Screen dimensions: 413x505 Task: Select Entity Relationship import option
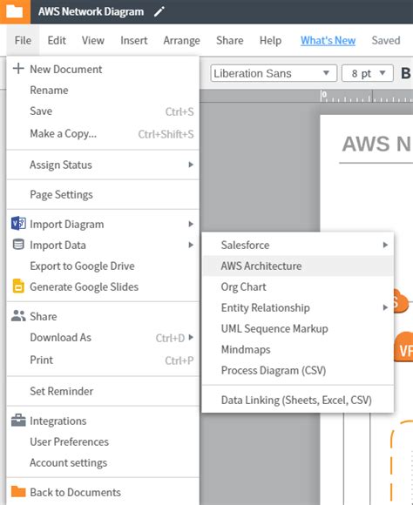[298, 307]
